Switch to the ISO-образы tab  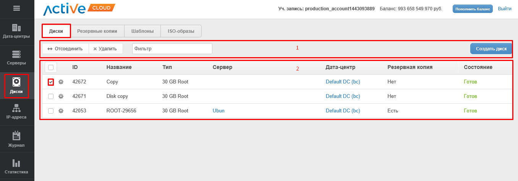point(181,31)
